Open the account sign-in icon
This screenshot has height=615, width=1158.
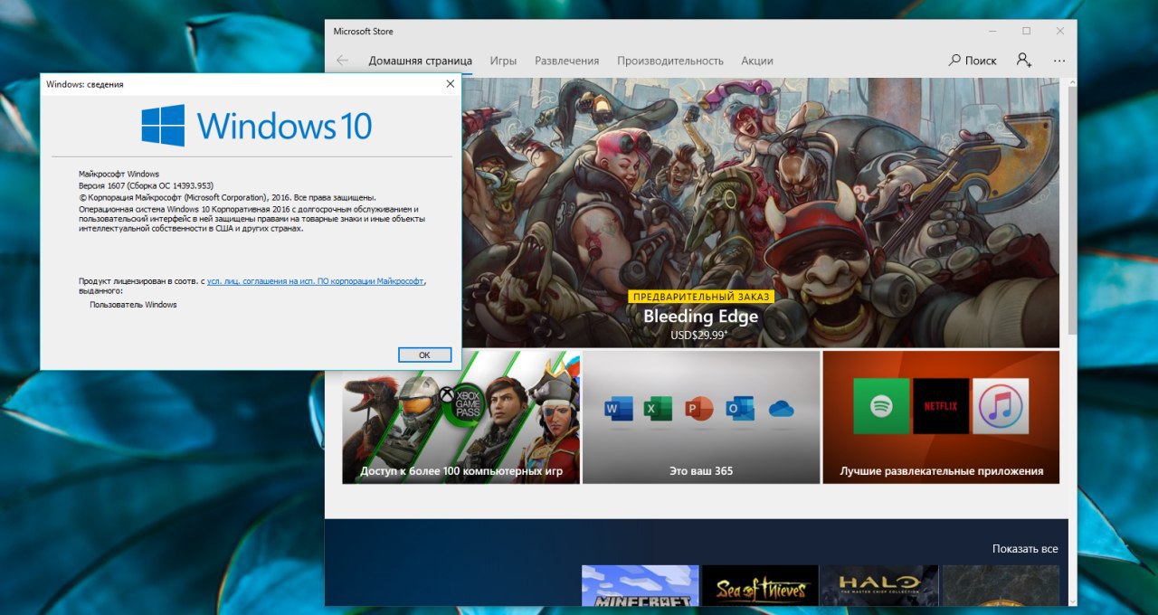[x=1024, y=61]
